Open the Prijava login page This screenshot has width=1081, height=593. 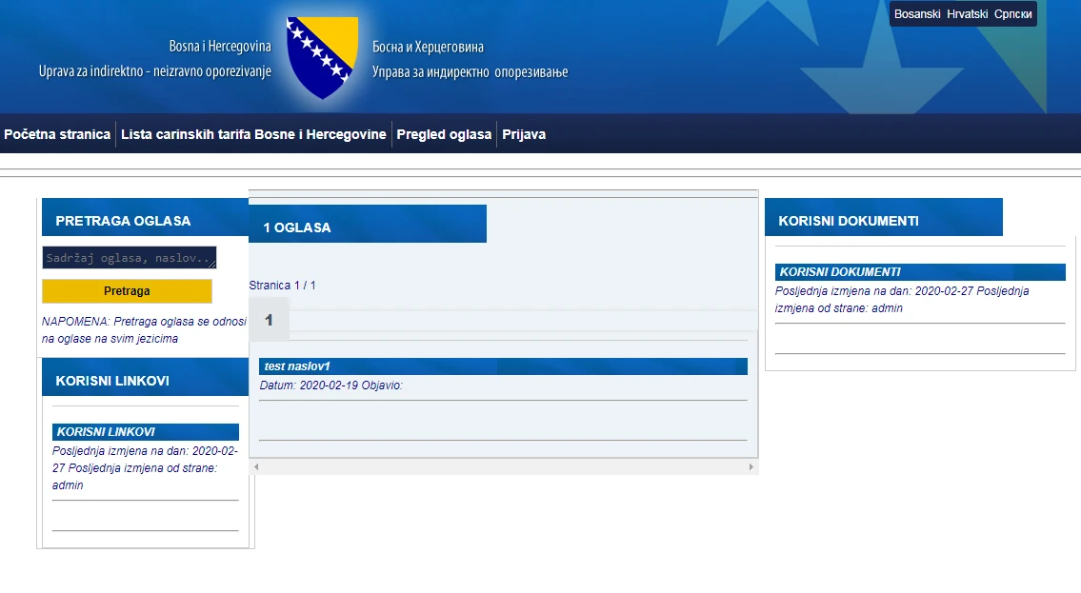[x=524, y=134]
